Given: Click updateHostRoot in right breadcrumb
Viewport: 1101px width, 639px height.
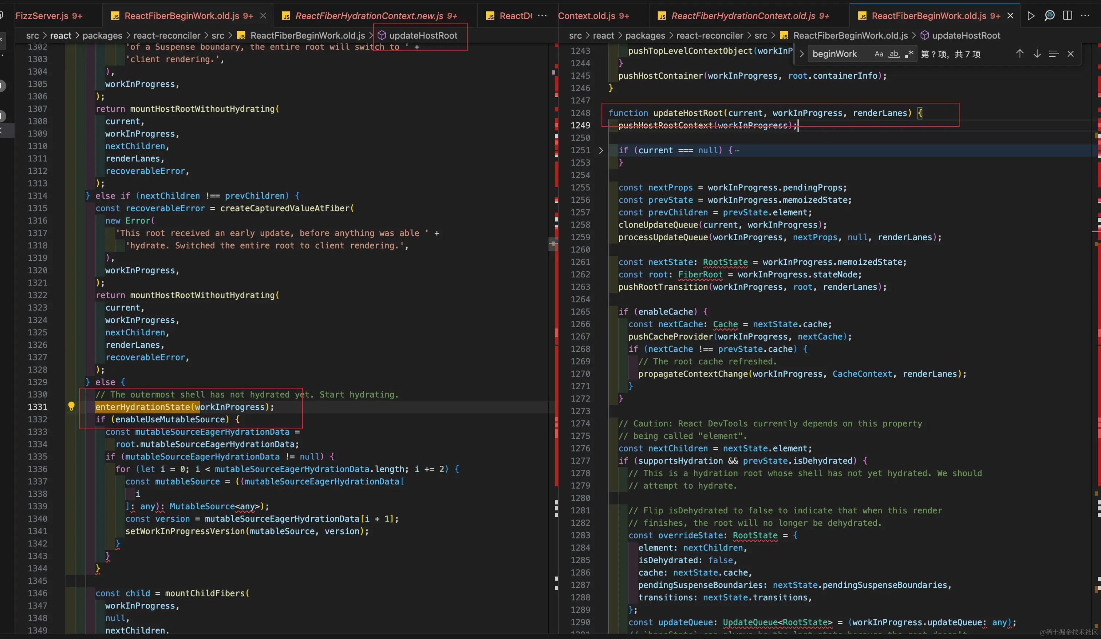Looking at the screenshot, I should (966, 35).
